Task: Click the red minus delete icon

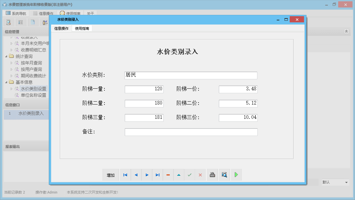Action: [x=168, y=175]
